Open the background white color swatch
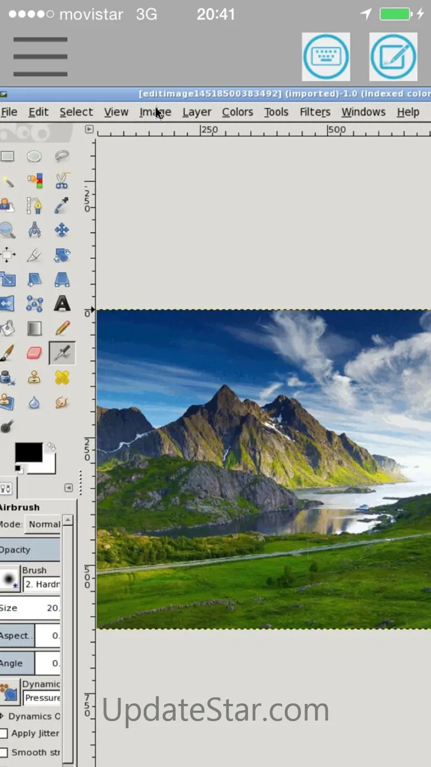The image size is (431, 767). pyautogui.click(x=49, y=466)
